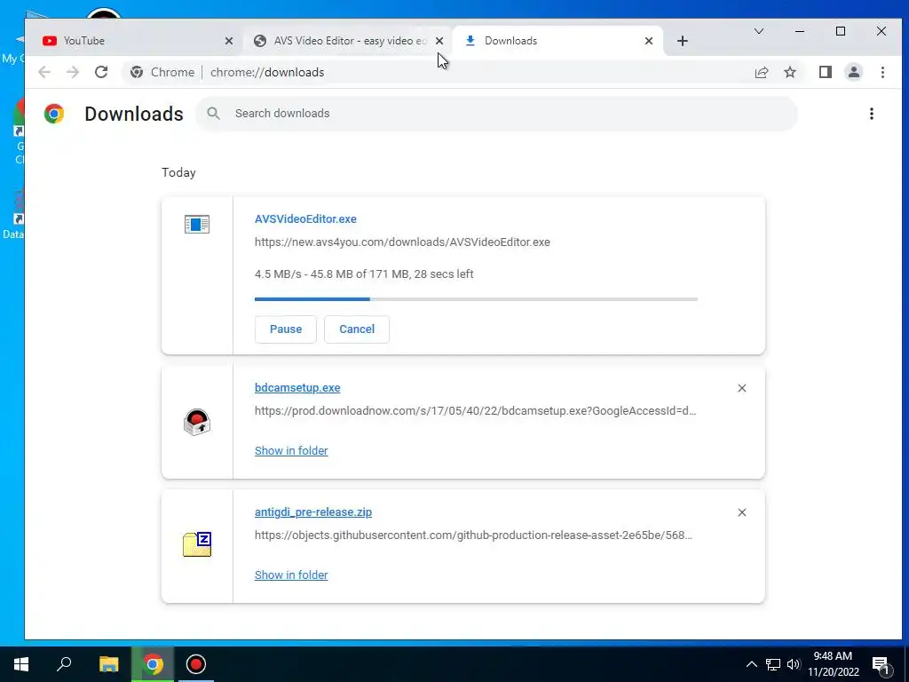Click the AVSVideoEditor.exe file name
The image size is (909, 682).
(x=305, y=218)
